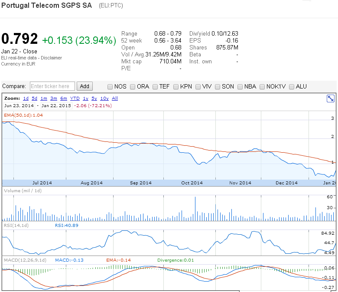Click the EMA:-0.14 MACD signal label
Image resolution: width=338 pixels, height=292 pixels.
click(x=119, y=260)
